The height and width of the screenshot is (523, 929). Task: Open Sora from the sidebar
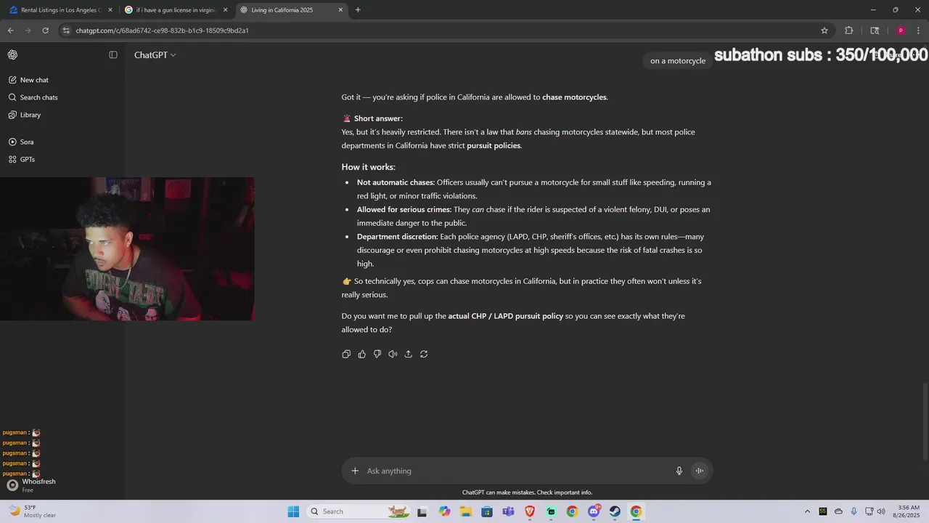[27, 142]
